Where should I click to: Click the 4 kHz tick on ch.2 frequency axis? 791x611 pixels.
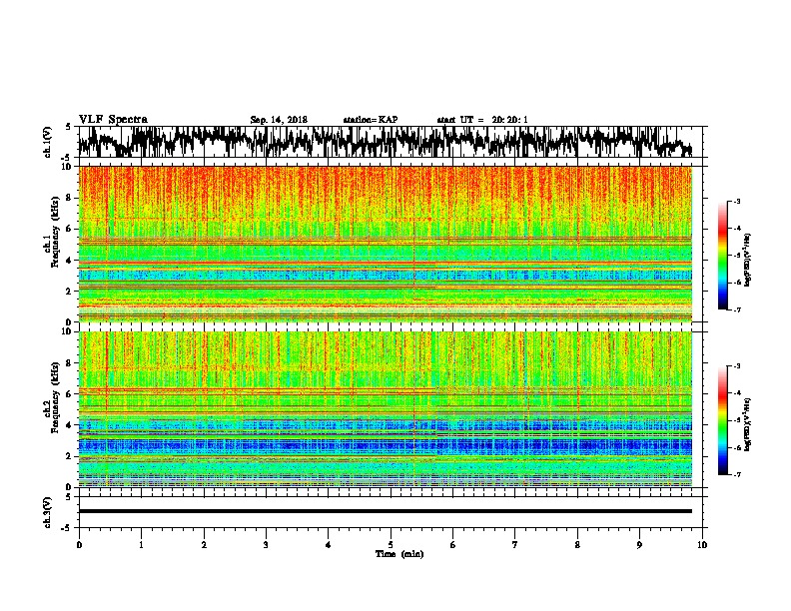point(71,425)
